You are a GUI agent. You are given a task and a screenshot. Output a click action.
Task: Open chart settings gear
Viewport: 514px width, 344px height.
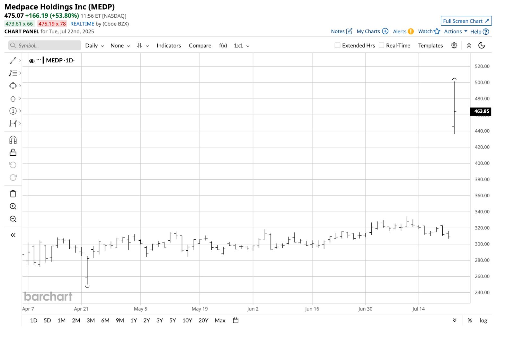[454, 46]
